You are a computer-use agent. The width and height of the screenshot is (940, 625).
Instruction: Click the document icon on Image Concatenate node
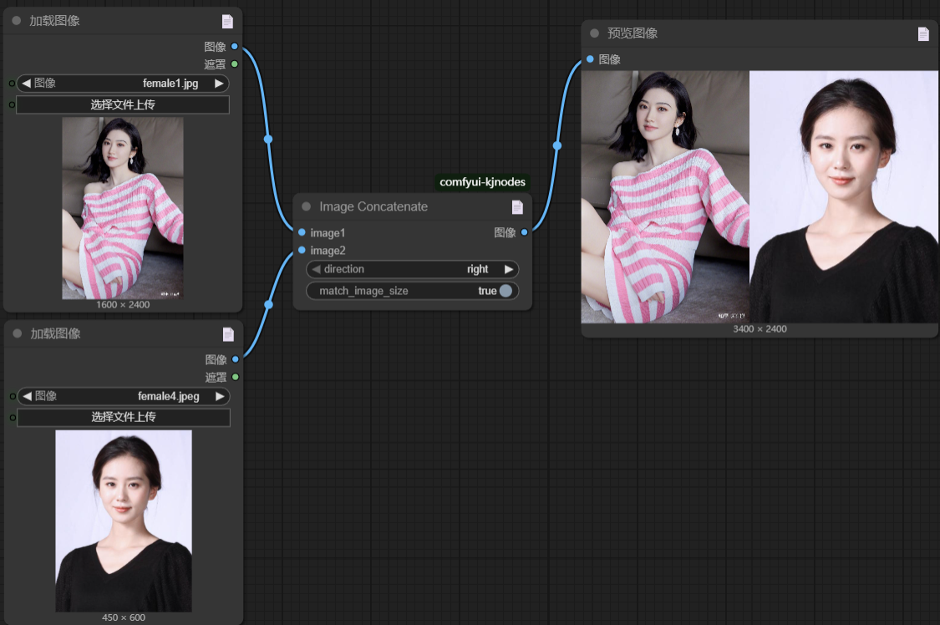pyautogui.click(x=517, y=207)
